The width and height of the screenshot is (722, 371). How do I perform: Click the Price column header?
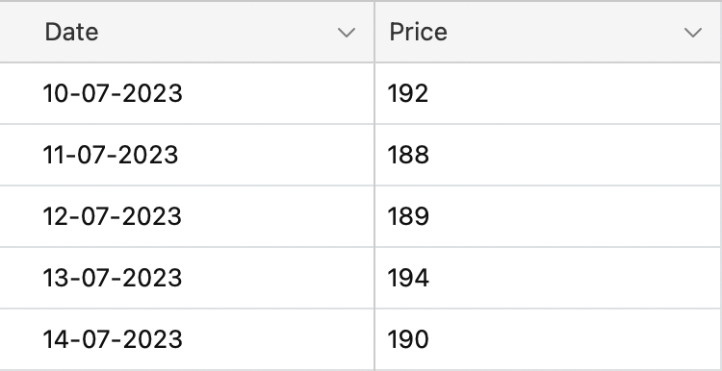click(x=548, y=32)
